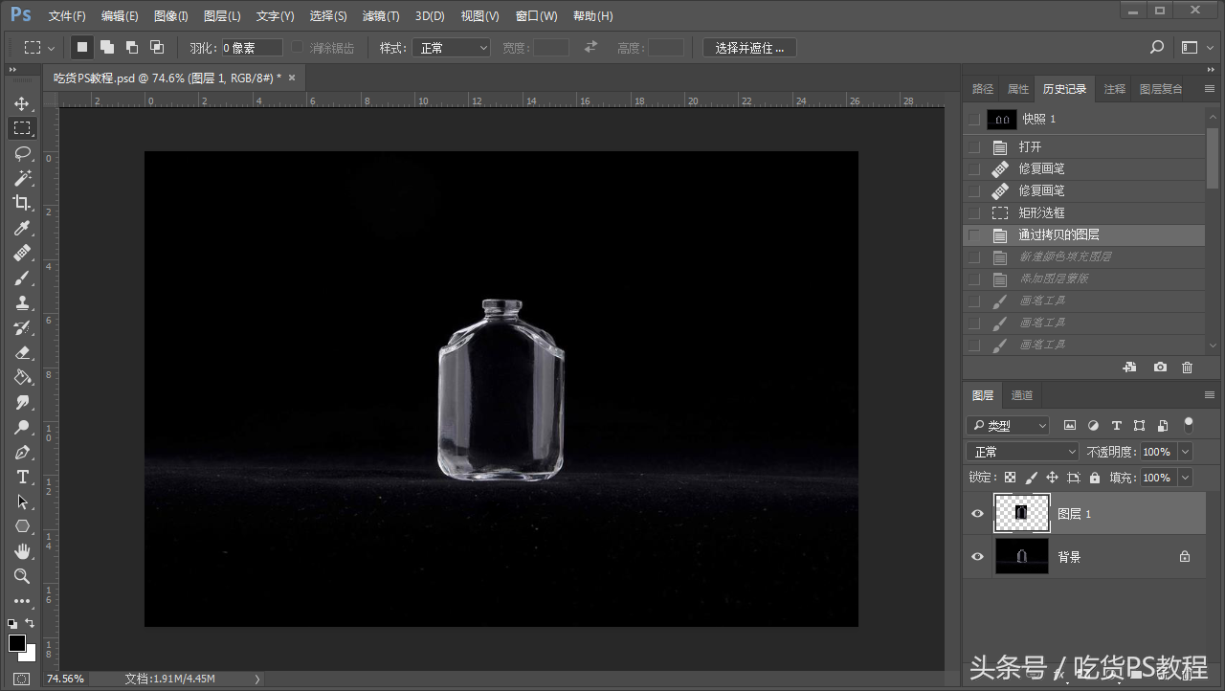This screenshot has height=691, width=1225.
Task: Select the Move tool
Action: (22, 103)
